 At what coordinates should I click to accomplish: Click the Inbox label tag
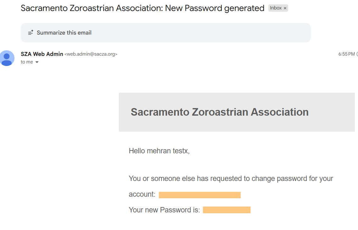tap(276, 8)
